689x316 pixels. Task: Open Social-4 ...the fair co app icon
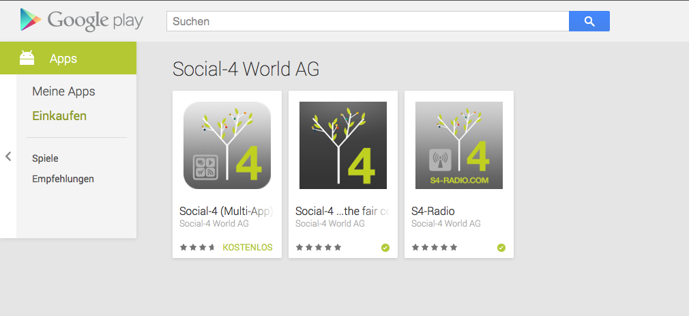tap(343, 145)
